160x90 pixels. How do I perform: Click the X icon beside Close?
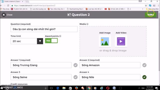(4, 15)
